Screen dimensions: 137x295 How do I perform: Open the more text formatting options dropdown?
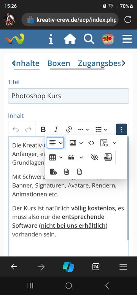[x=83, y=130]
